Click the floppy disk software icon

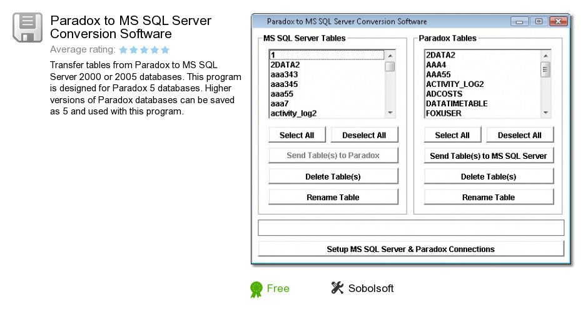click(x=28, y=28)
